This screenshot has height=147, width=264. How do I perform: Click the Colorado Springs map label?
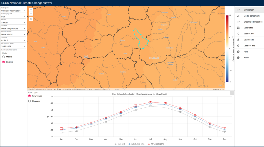click(x=170, y=64)
